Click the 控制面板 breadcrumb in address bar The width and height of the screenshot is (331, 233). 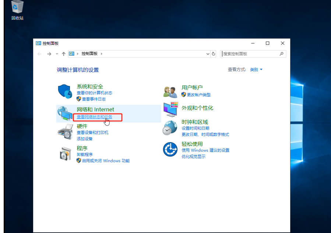click(x=89, y=54)
